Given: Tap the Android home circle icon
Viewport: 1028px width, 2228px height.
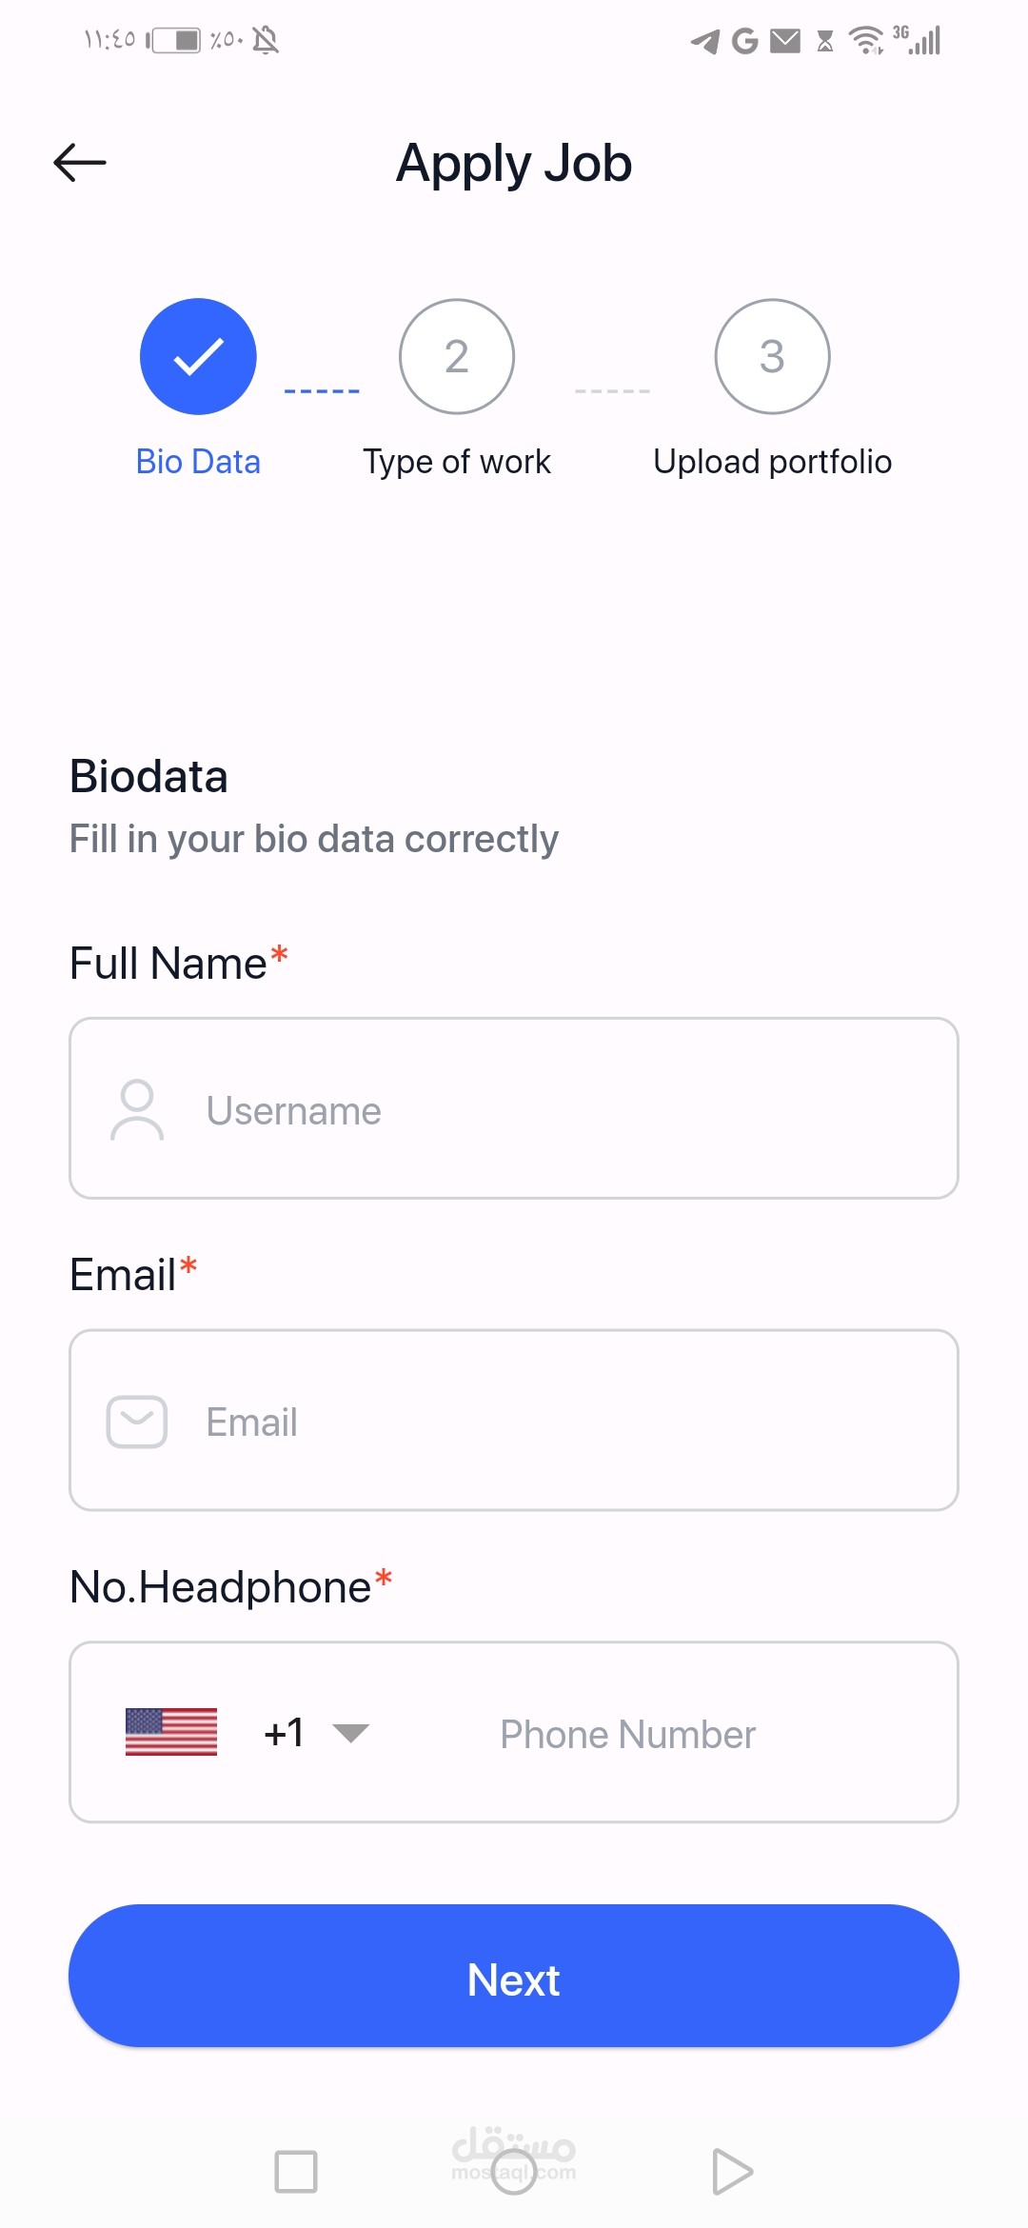Looking at the screenshot, I should click(x=514, y=2172).
